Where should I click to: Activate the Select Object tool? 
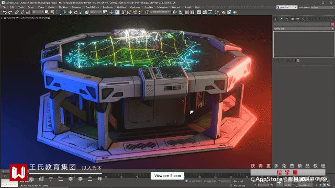click(x=47, y=13)
